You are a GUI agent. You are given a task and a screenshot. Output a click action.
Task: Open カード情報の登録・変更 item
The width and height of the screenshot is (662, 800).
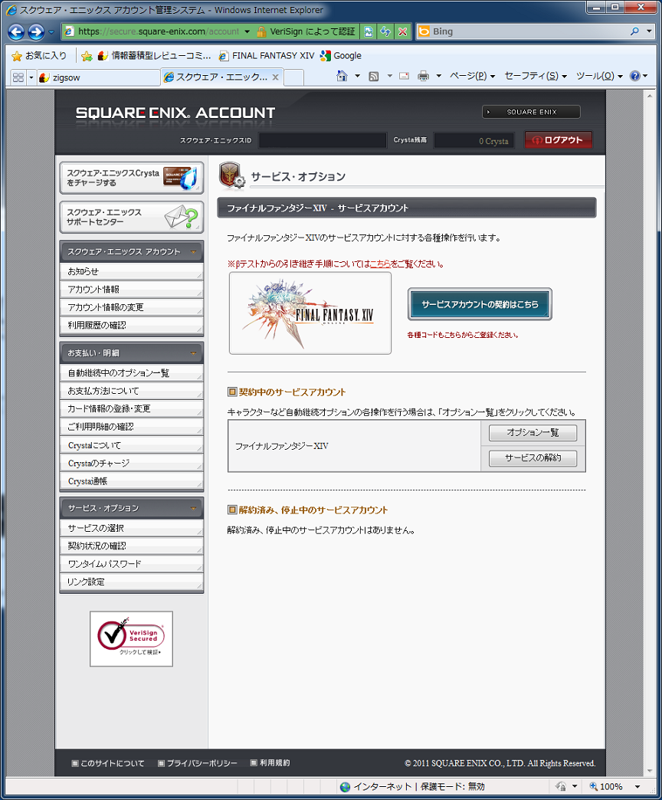[x=132, y=408]
